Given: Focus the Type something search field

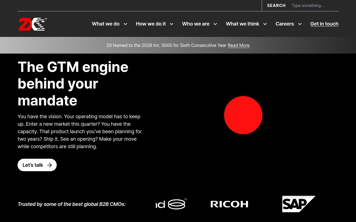Looking at the screenshot, I should (315, 6).
